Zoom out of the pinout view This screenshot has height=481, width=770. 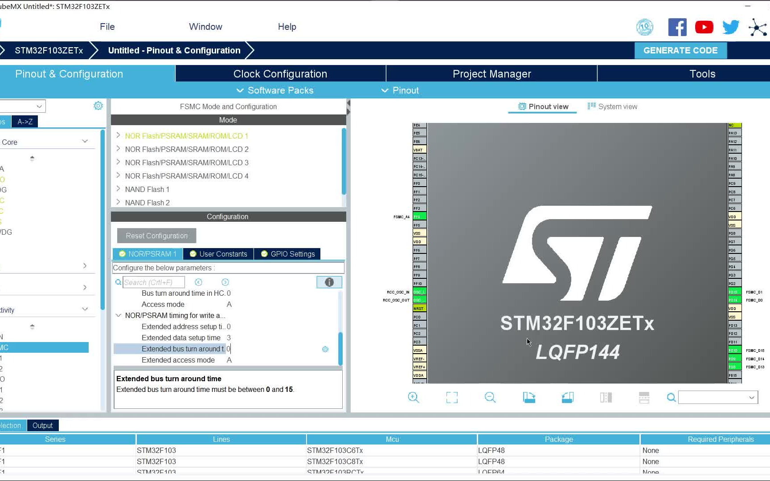[x=490, y=397]
